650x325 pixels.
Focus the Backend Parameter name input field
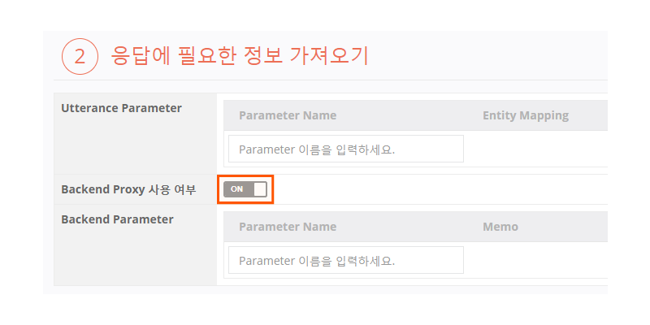pos(346,260)
